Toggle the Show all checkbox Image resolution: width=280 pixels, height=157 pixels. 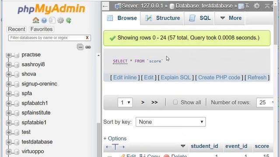pyautogui.click(x=175, y=102)
